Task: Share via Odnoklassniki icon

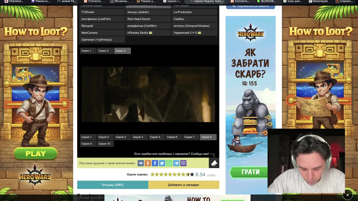Action: click(148, 163)
